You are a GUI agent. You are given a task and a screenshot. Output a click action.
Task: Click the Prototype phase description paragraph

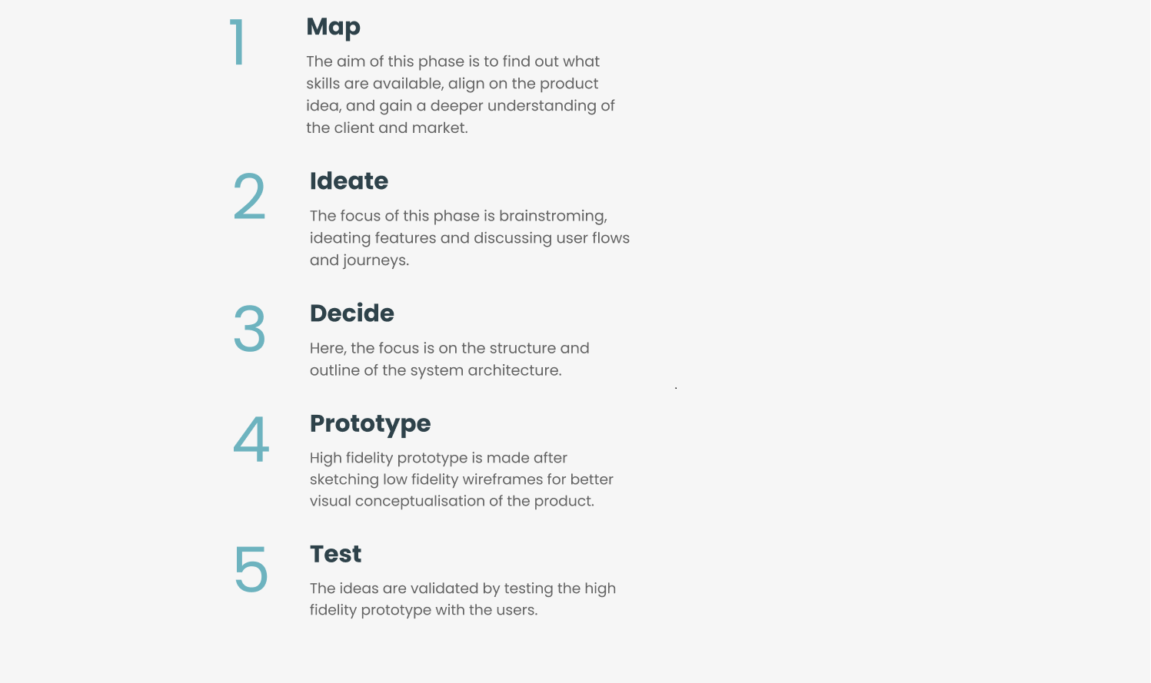[461, 479]
